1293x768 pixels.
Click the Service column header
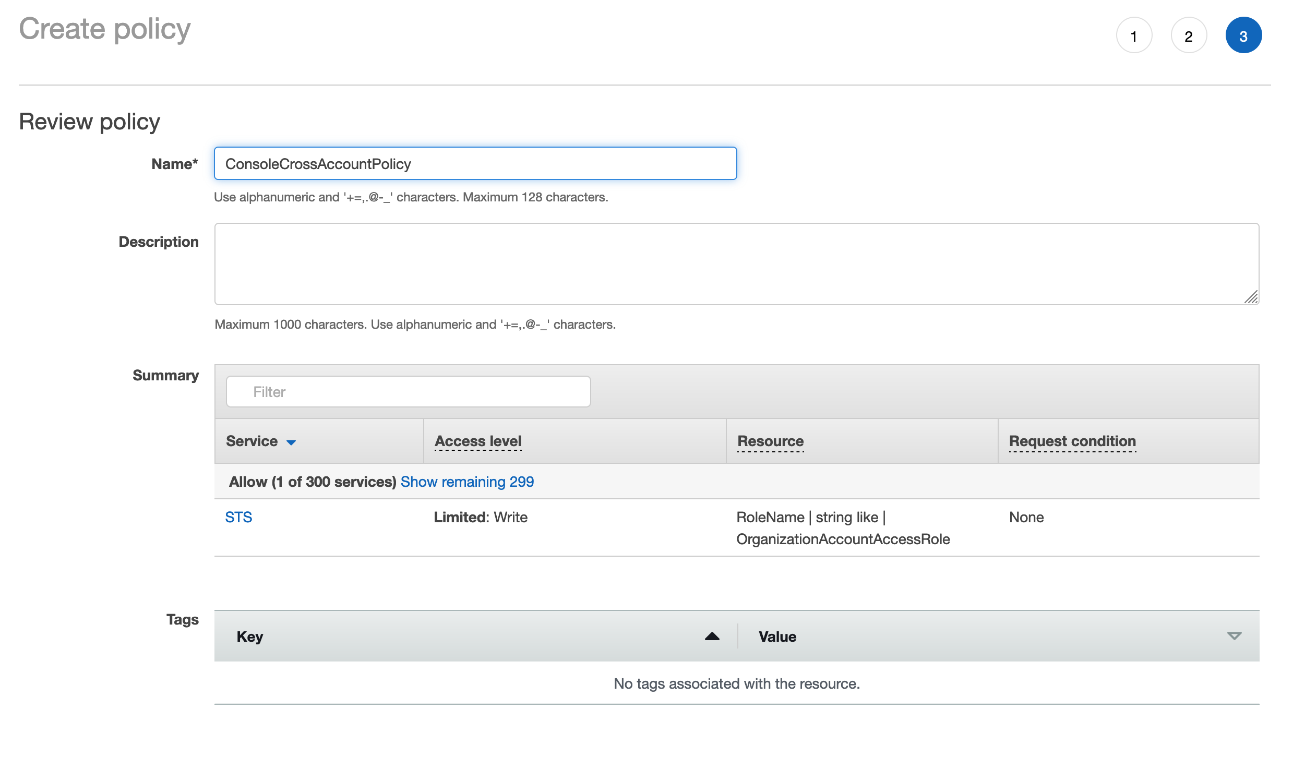(252, 441)
